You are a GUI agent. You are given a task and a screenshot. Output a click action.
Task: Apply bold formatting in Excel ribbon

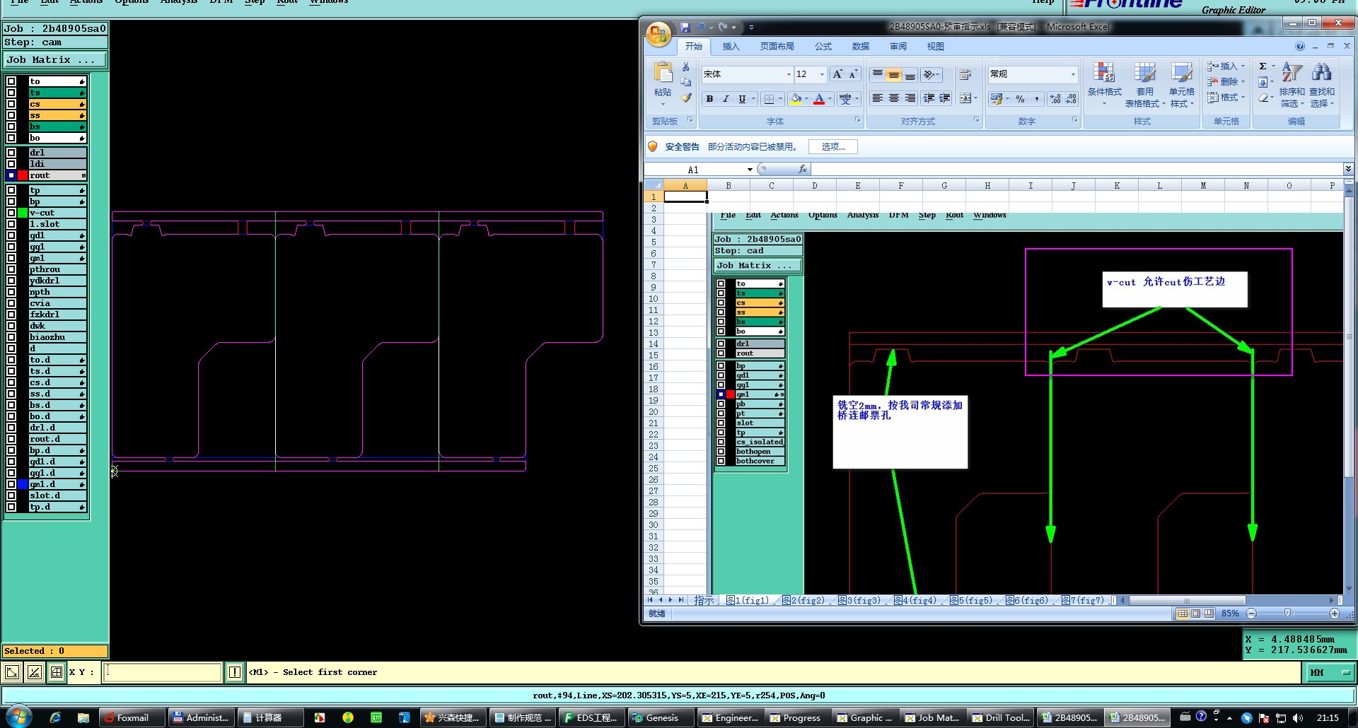click(709, 99)
